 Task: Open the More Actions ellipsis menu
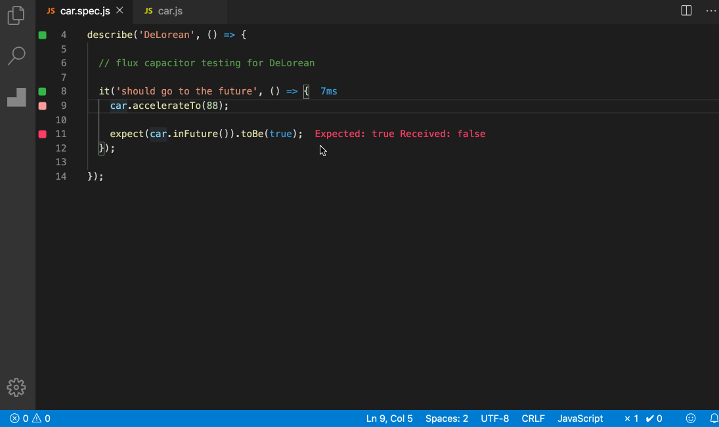(x=710, y=10)
